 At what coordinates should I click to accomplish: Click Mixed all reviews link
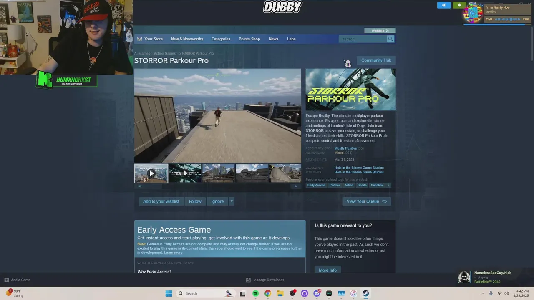click(339, 153)
